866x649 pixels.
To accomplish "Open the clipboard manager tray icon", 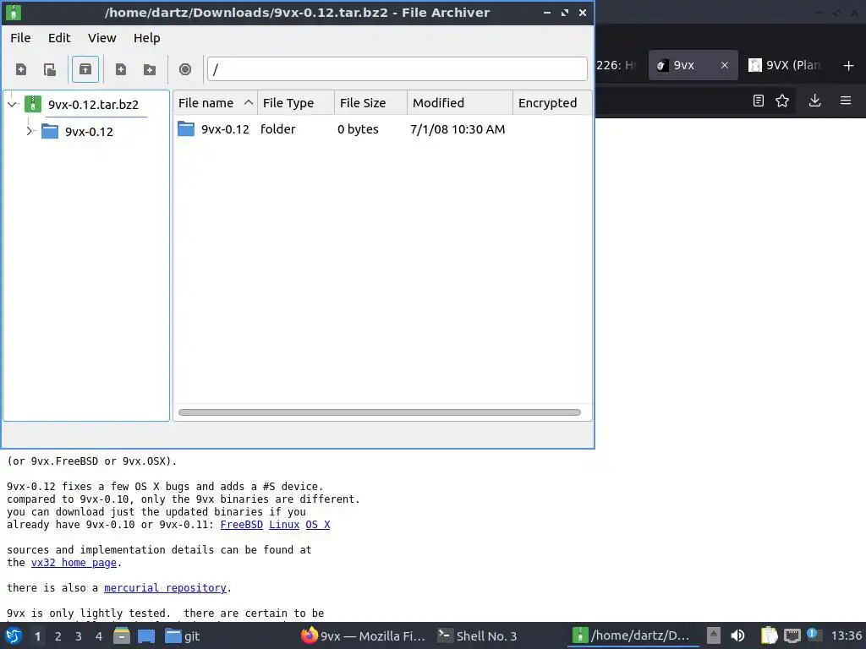I will pyautogui.click(x=769, y=635).
